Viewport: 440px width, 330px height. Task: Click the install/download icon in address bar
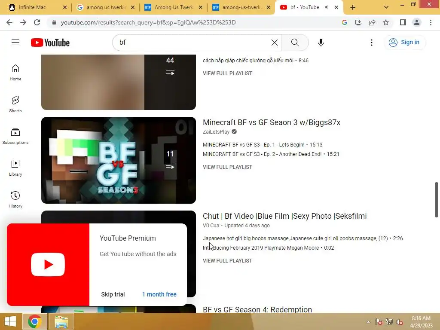click(358, 22)
